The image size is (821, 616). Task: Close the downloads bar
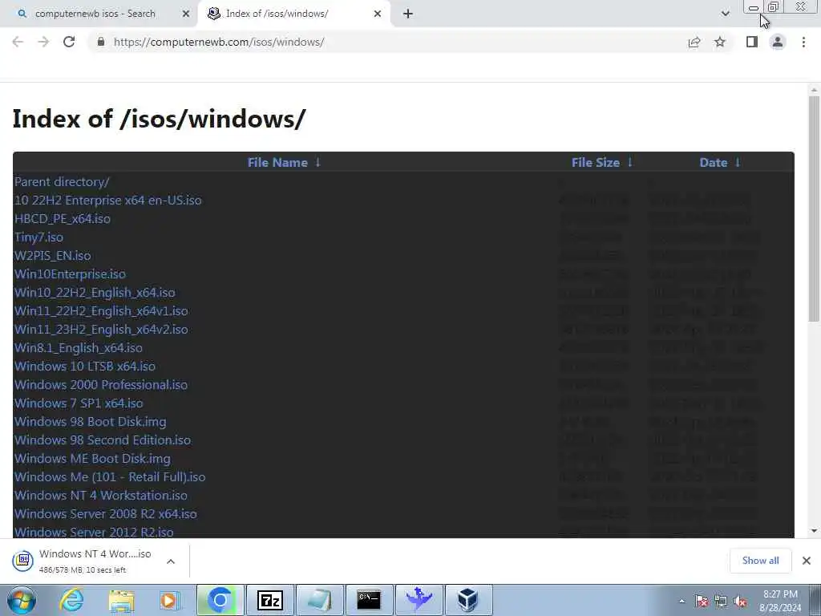tap(807, 561)
